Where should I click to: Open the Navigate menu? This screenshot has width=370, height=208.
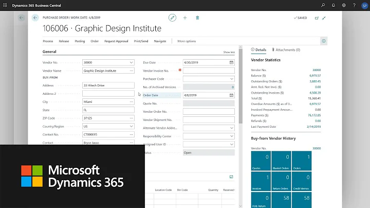[x=160, y=41]
